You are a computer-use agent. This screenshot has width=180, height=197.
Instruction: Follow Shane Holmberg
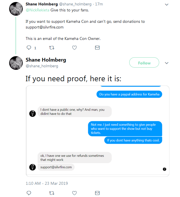point(144,62)
